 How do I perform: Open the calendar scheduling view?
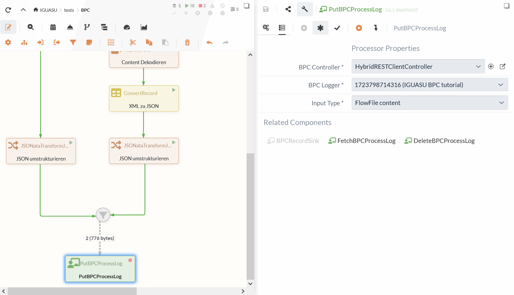[x=53, y=27]
